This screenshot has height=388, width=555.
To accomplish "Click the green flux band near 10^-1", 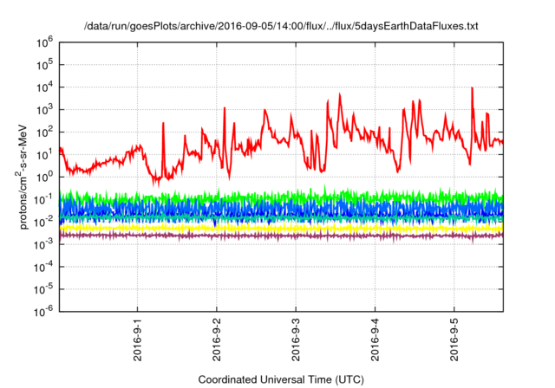I will coord(281,196).
